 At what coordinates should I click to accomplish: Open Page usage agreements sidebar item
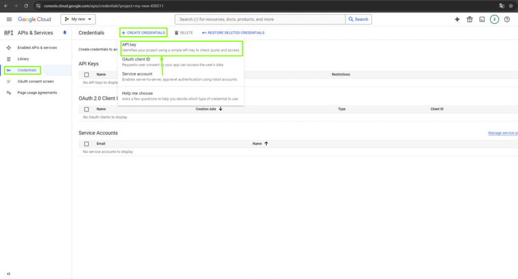click(x=37, y=92)
